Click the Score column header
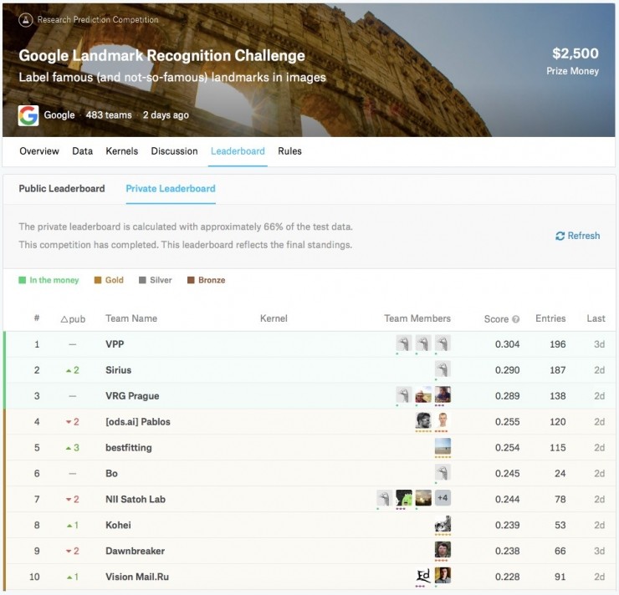 (x=496, y=319)
